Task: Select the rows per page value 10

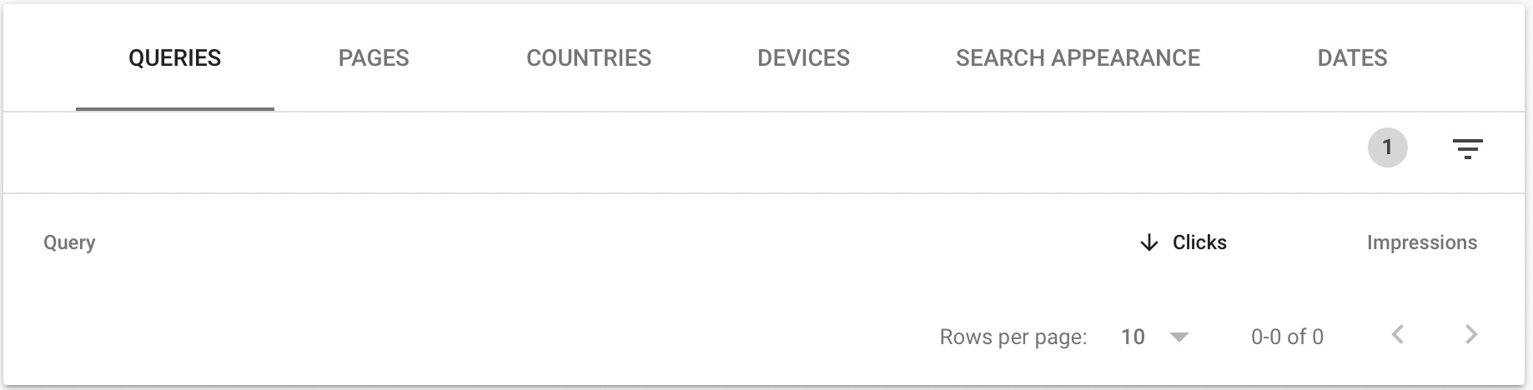Action: (1133, 337)
